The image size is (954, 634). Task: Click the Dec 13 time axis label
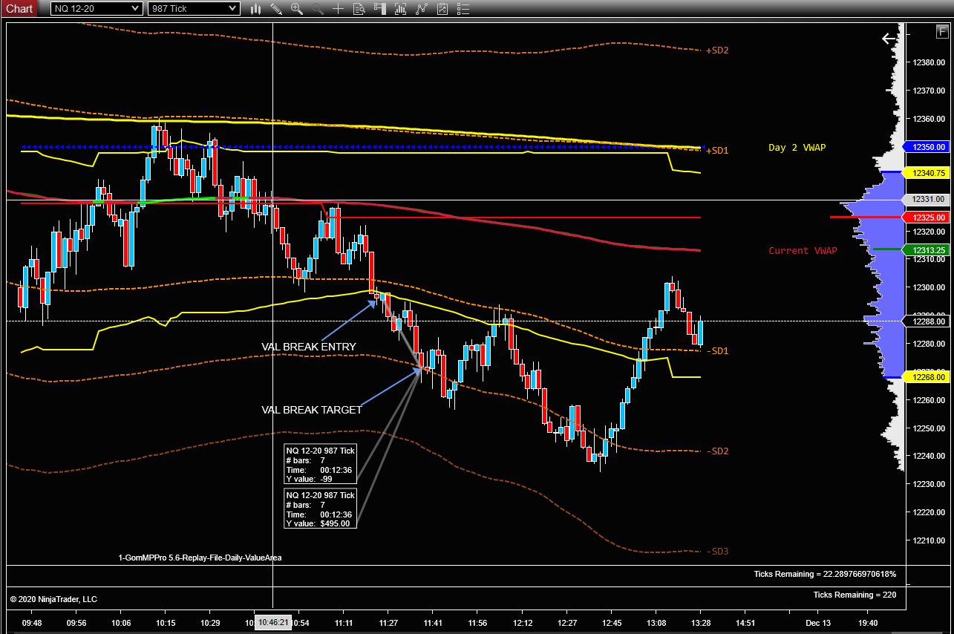point(817,623)
